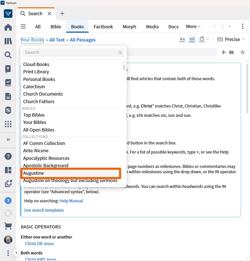Click the Sync circular arrows icon
Screen dimensions: 250x261
point(8,213)
